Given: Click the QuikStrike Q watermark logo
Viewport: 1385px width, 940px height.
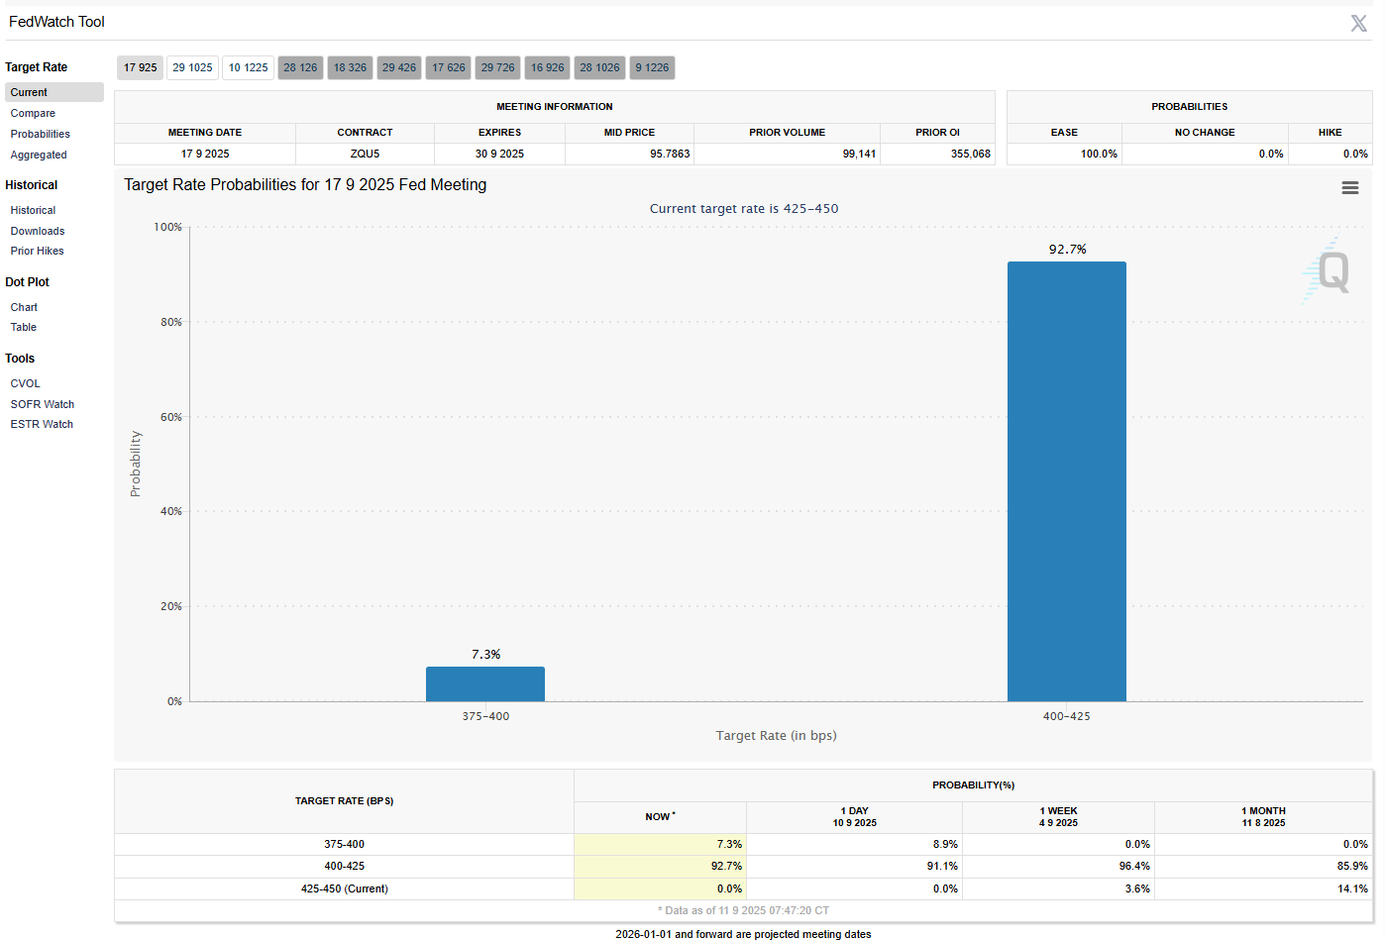Looking at the screenshot, I should 1327,270.
